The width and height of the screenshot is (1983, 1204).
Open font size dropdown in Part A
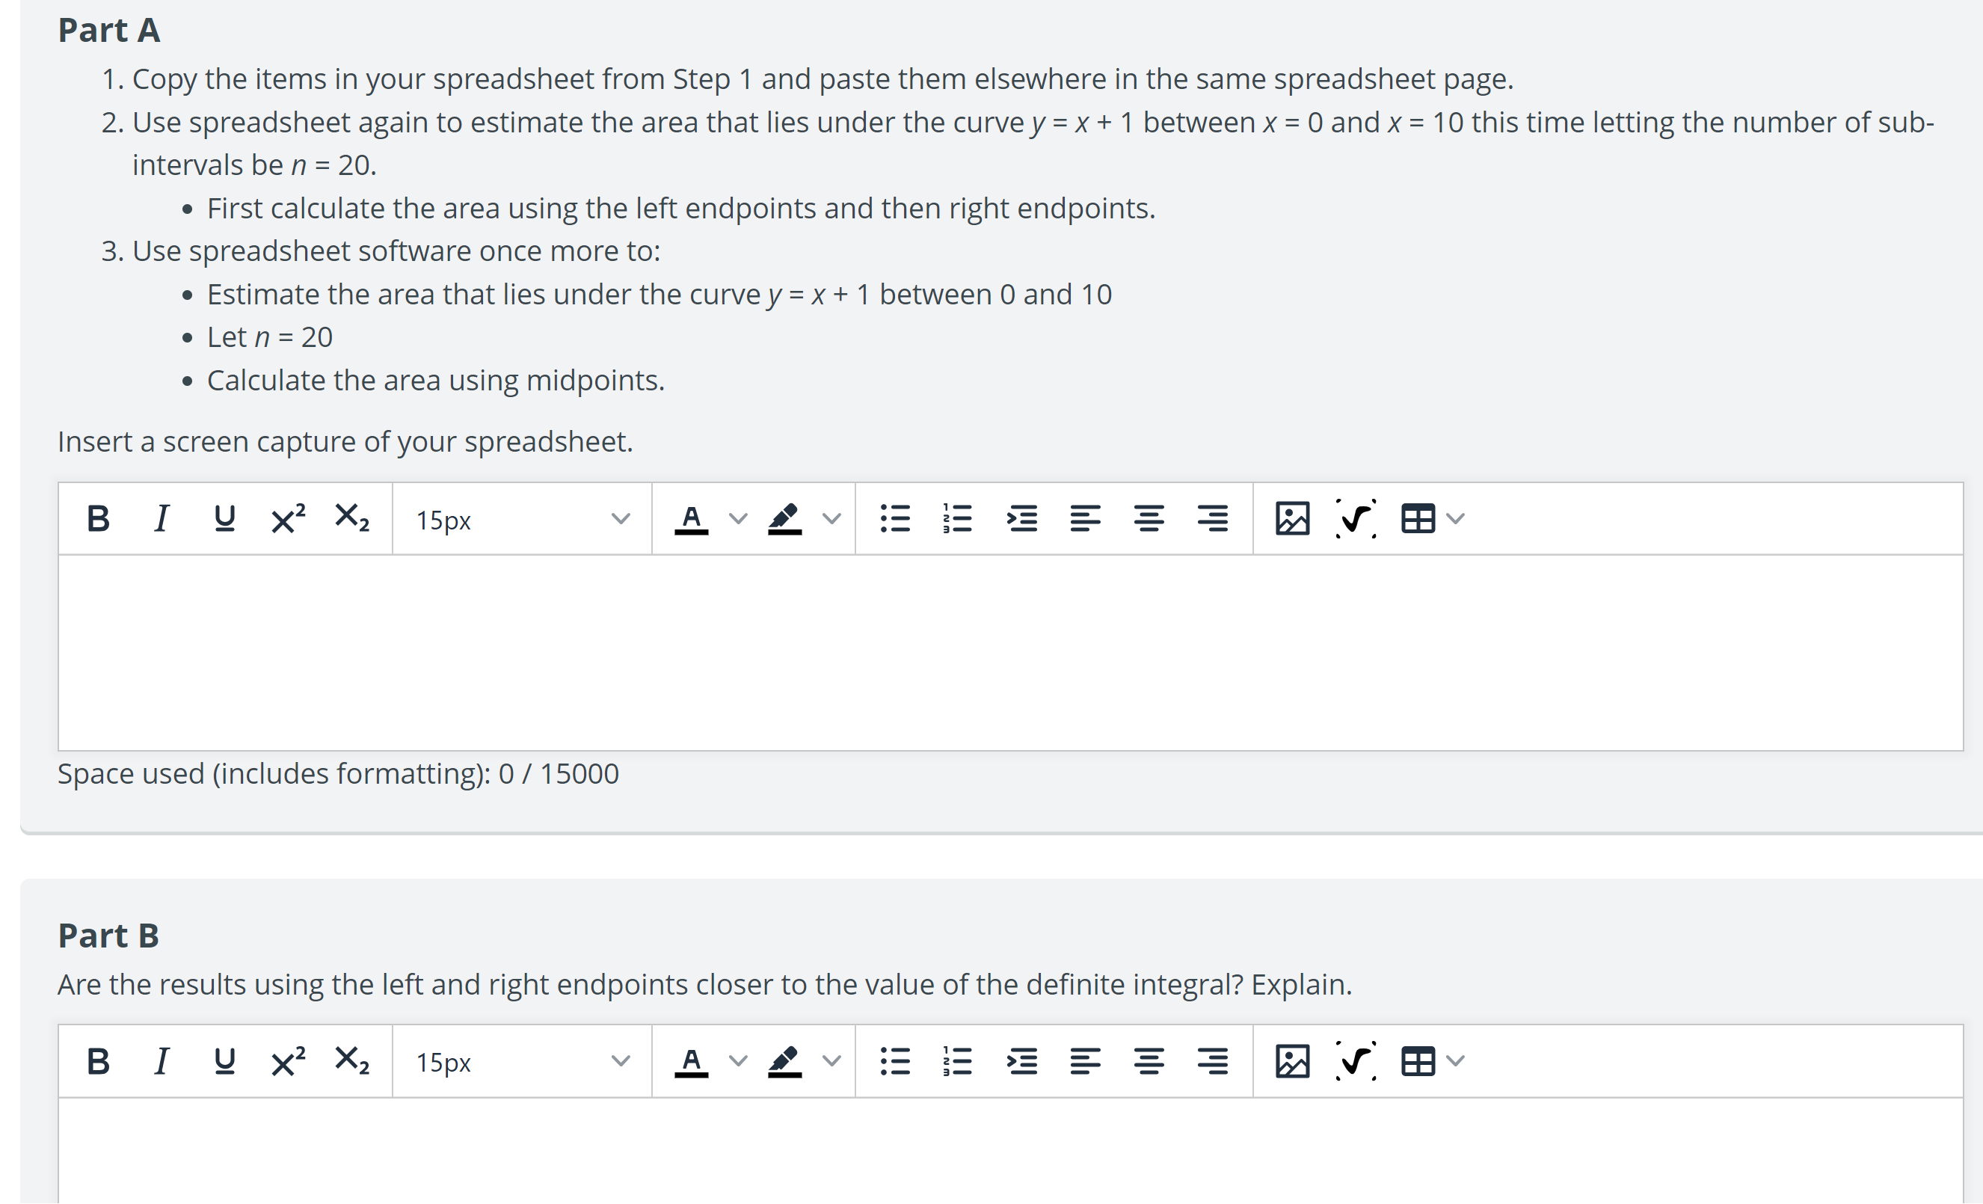pos(521,519)
